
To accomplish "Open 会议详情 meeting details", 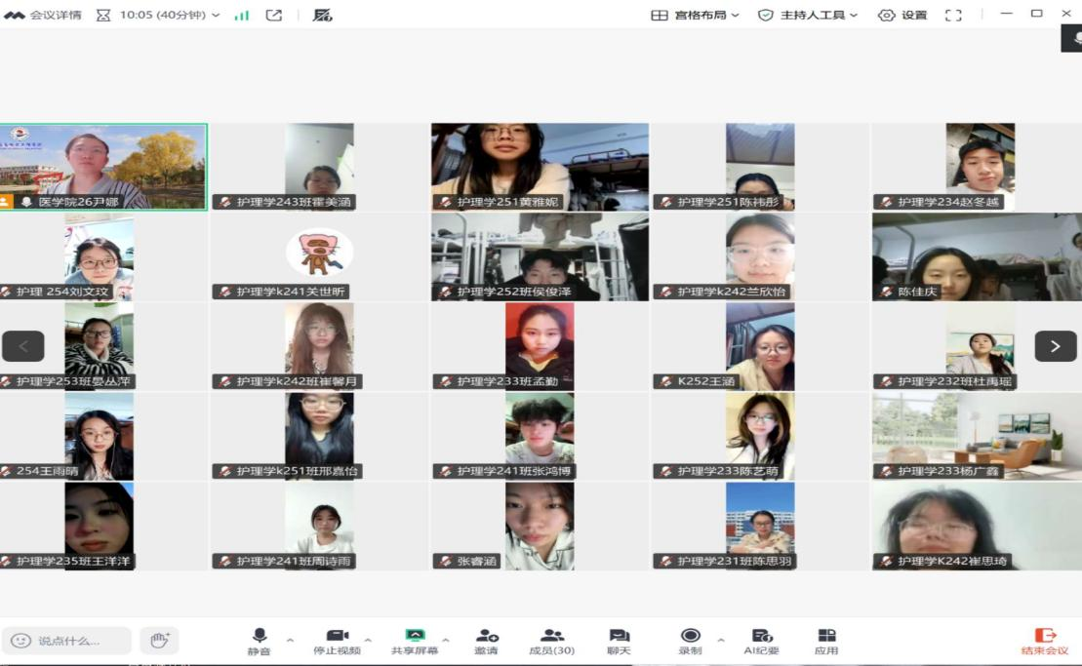I will 43,16.
